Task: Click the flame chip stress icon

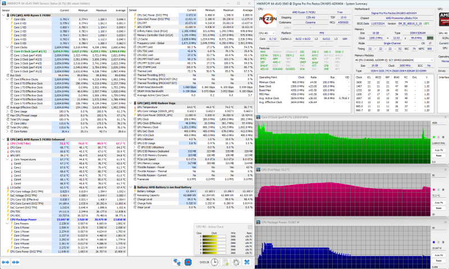Action: pos(188,262)
